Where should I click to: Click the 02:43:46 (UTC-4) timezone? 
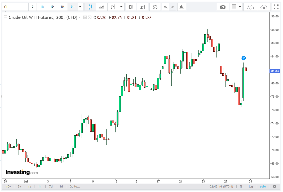(x=221, y=186)
